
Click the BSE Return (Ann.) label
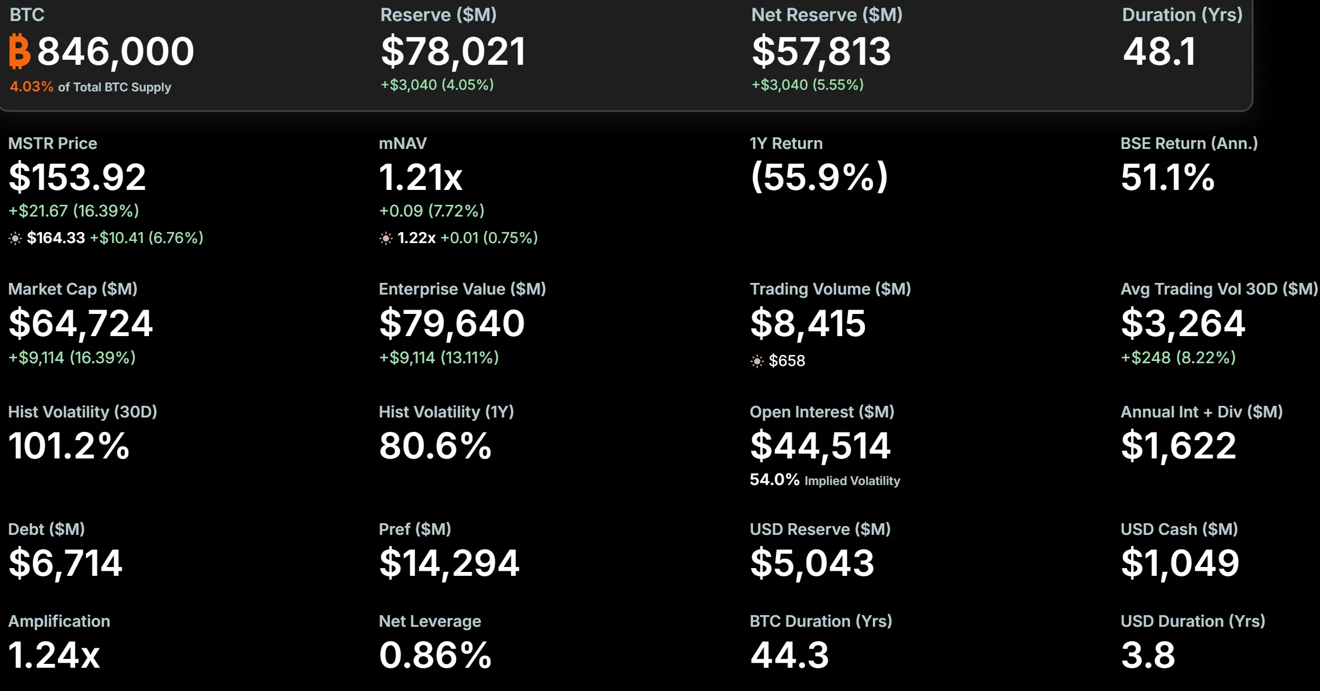point(1189,143)
